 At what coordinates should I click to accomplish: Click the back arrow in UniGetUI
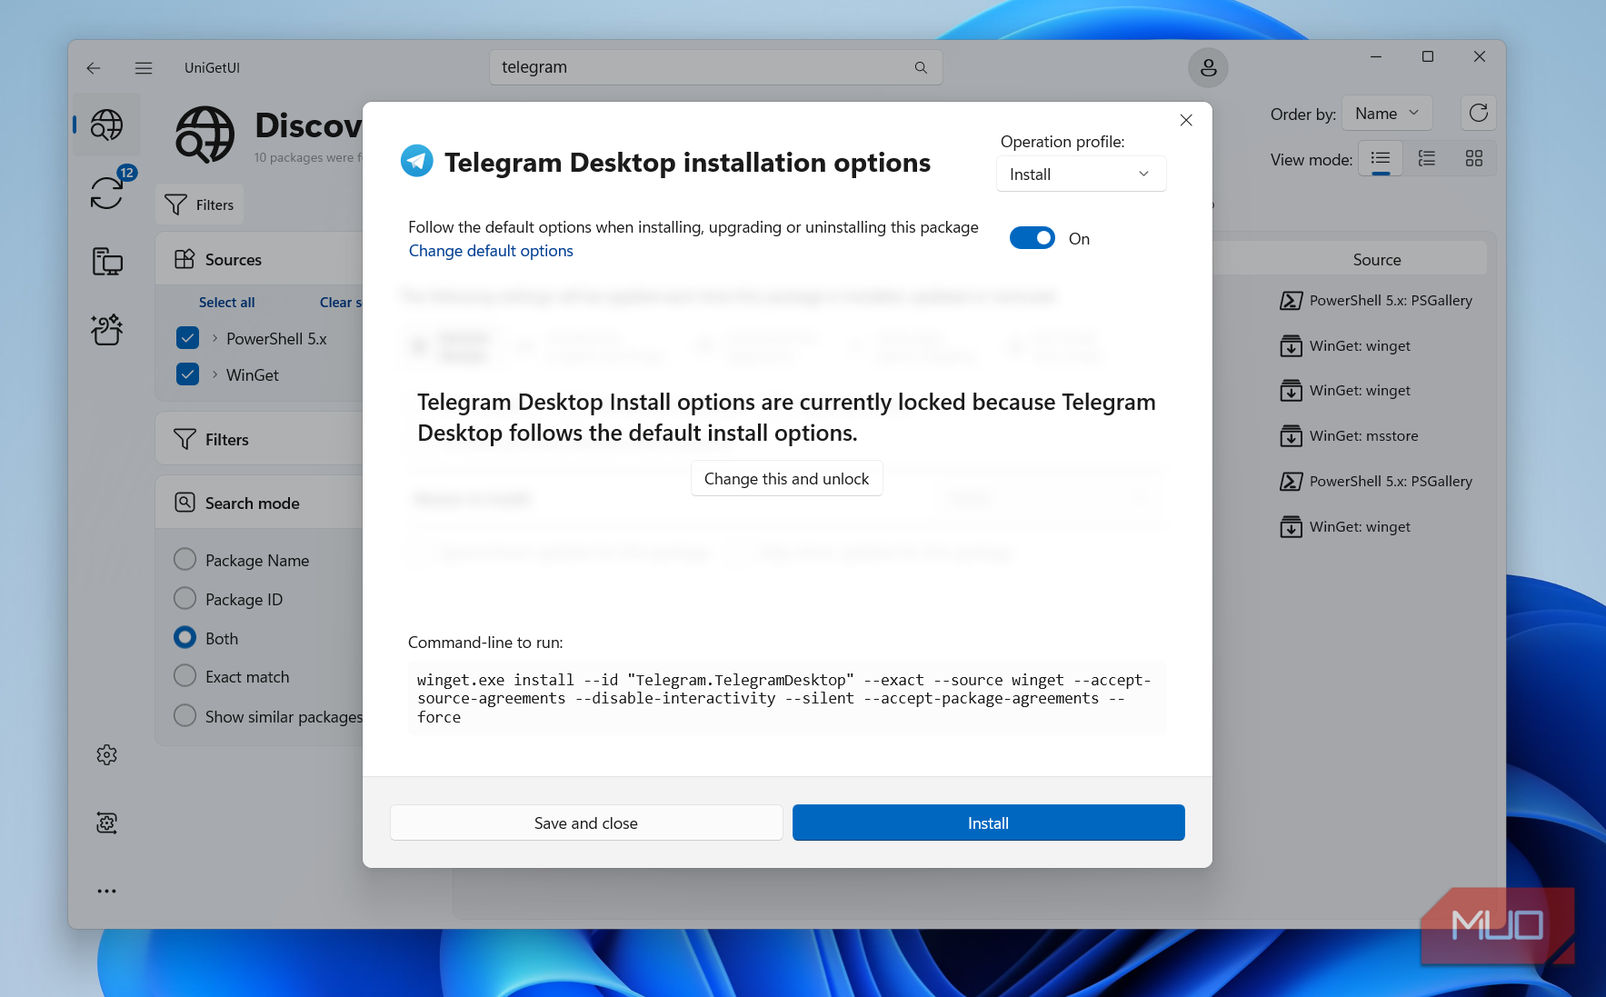coord(94,67)
